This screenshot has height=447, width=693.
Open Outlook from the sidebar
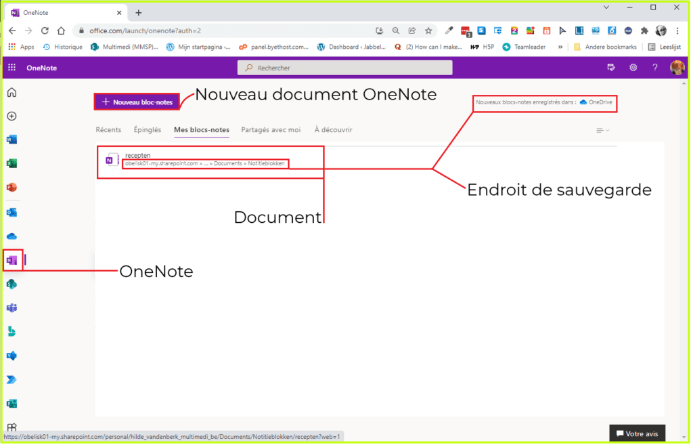coord(12,213)
